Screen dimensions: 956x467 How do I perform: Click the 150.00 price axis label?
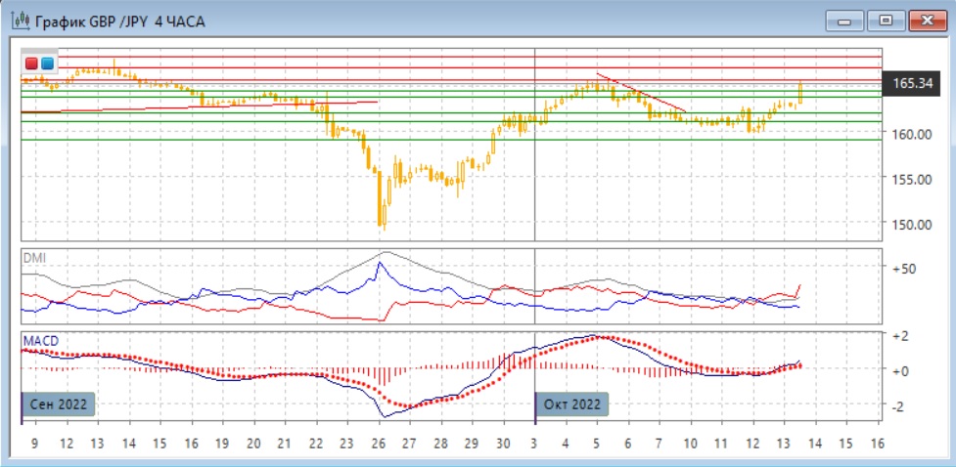pyautogui.click(x=910, y=224)
